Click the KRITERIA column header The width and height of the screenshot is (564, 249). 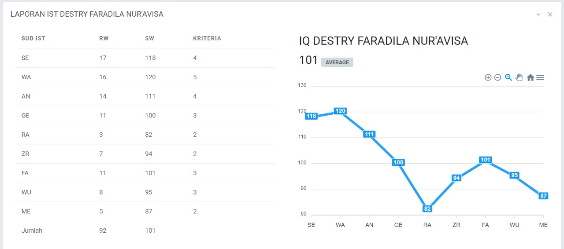pyautogui.click(x=207, y=38)
